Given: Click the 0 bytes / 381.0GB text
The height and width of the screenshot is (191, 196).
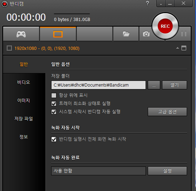Looking at the screenshot, I should [x=72, y=20].
